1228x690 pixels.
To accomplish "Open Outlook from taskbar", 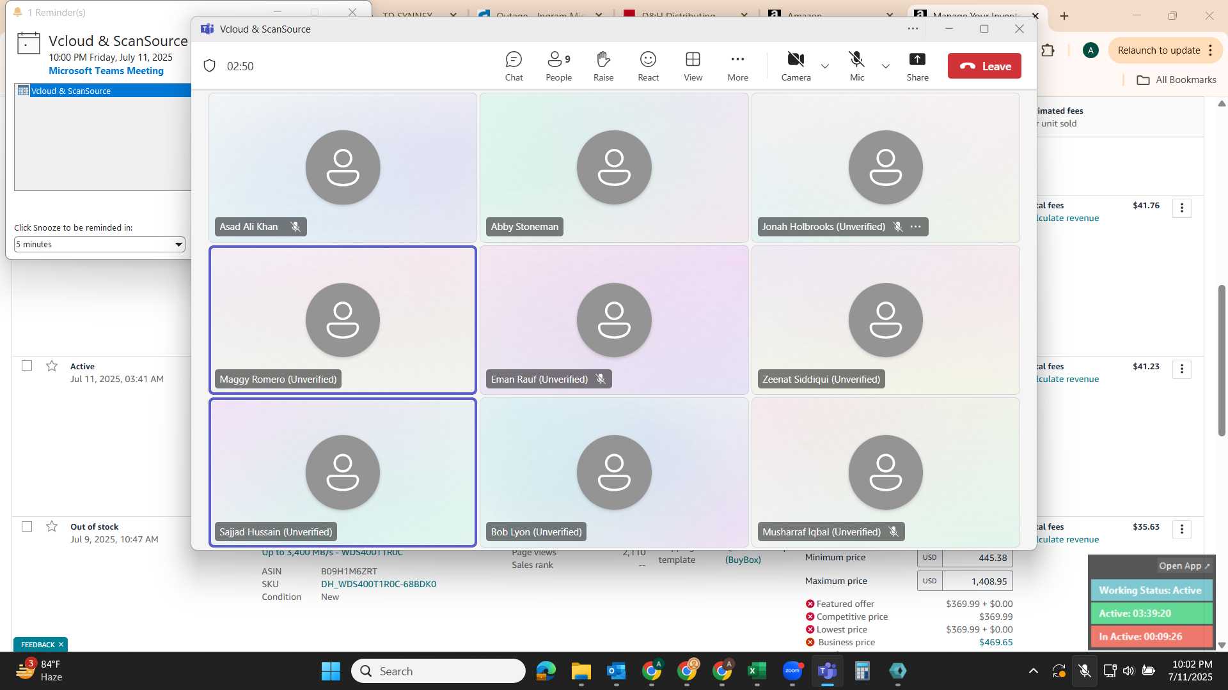I will pyautogui.click(x=616, y=671).
